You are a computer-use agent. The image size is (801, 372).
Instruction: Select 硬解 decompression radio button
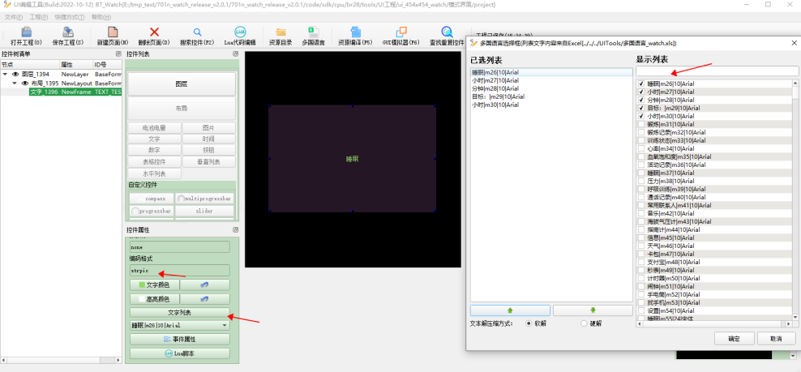click(x=584, y=323)
